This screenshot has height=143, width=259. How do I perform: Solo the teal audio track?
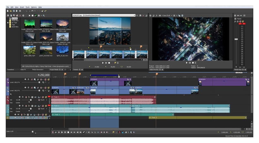(x=46, y=106)
